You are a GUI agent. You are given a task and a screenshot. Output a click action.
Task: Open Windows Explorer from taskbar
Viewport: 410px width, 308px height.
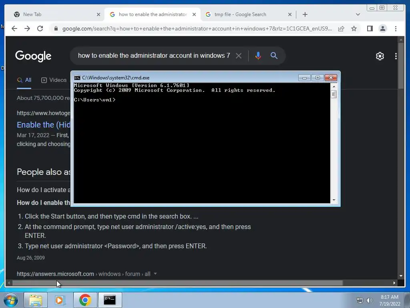(36, 300)
